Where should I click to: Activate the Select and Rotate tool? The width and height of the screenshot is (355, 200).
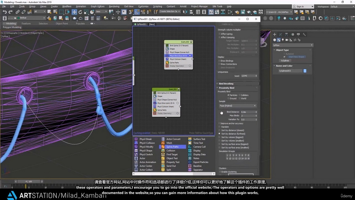(80, 12)
